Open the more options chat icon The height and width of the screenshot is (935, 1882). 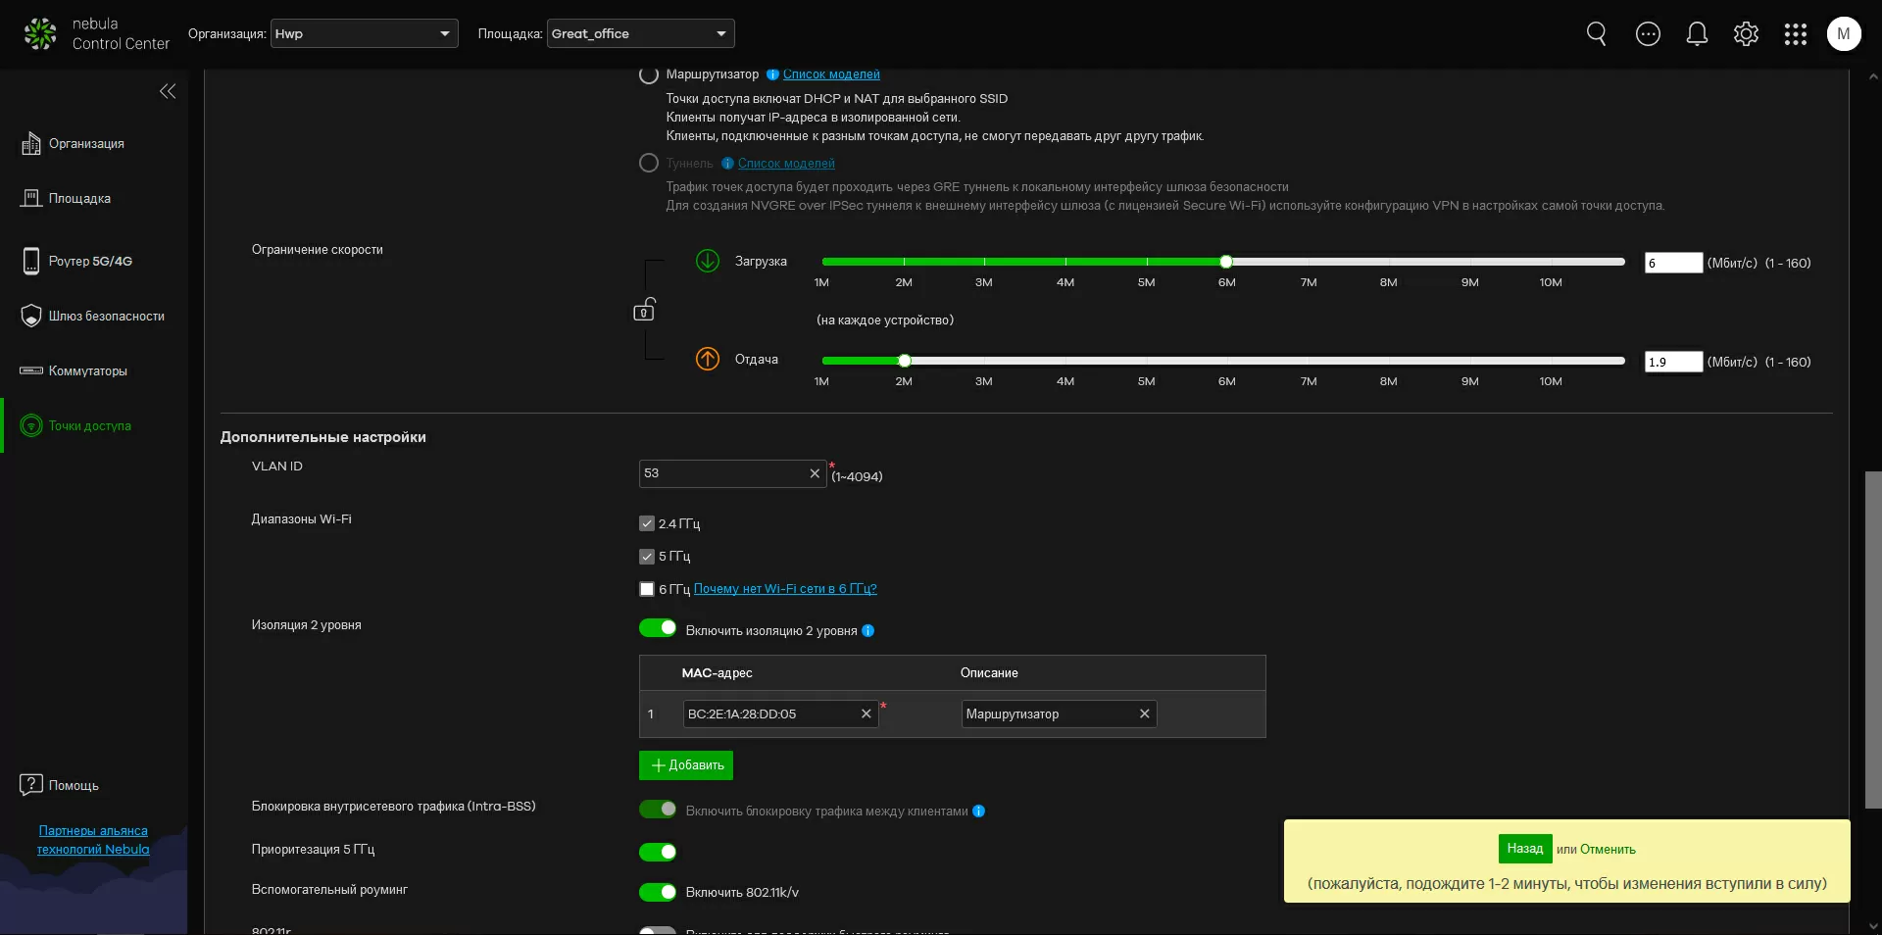point(1648,34)
